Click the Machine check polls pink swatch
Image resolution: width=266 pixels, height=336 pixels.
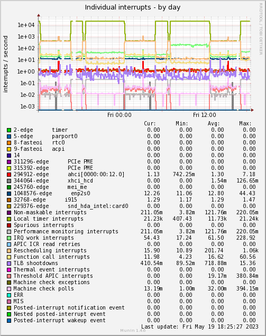pyautogui.click(x=9, y=289)
